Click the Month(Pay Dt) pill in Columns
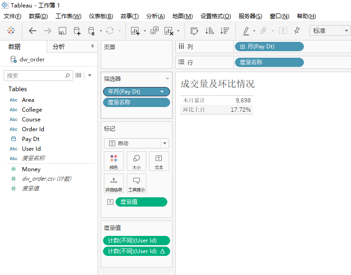The width and height of the screenshot is (351, 275). [x=269, y=47]
